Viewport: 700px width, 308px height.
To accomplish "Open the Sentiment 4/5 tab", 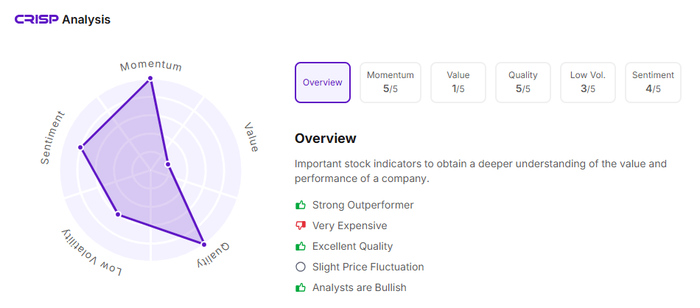I will click(653, 83).
